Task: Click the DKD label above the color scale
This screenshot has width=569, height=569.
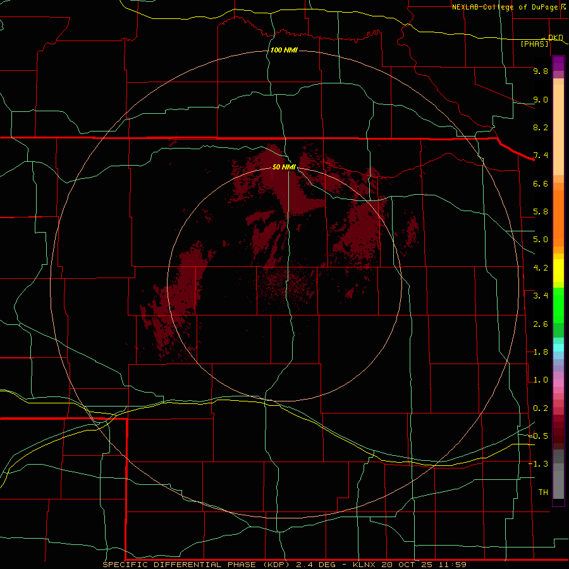Action: point(556,37)
